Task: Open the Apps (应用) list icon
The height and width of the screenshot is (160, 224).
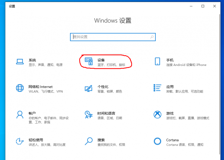Action: [157, 88]
